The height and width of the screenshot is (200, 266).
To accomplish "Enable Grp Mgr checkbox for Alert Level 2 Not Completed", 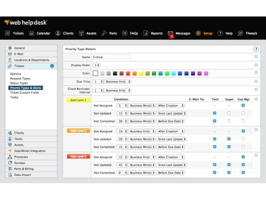I will 243,147.
